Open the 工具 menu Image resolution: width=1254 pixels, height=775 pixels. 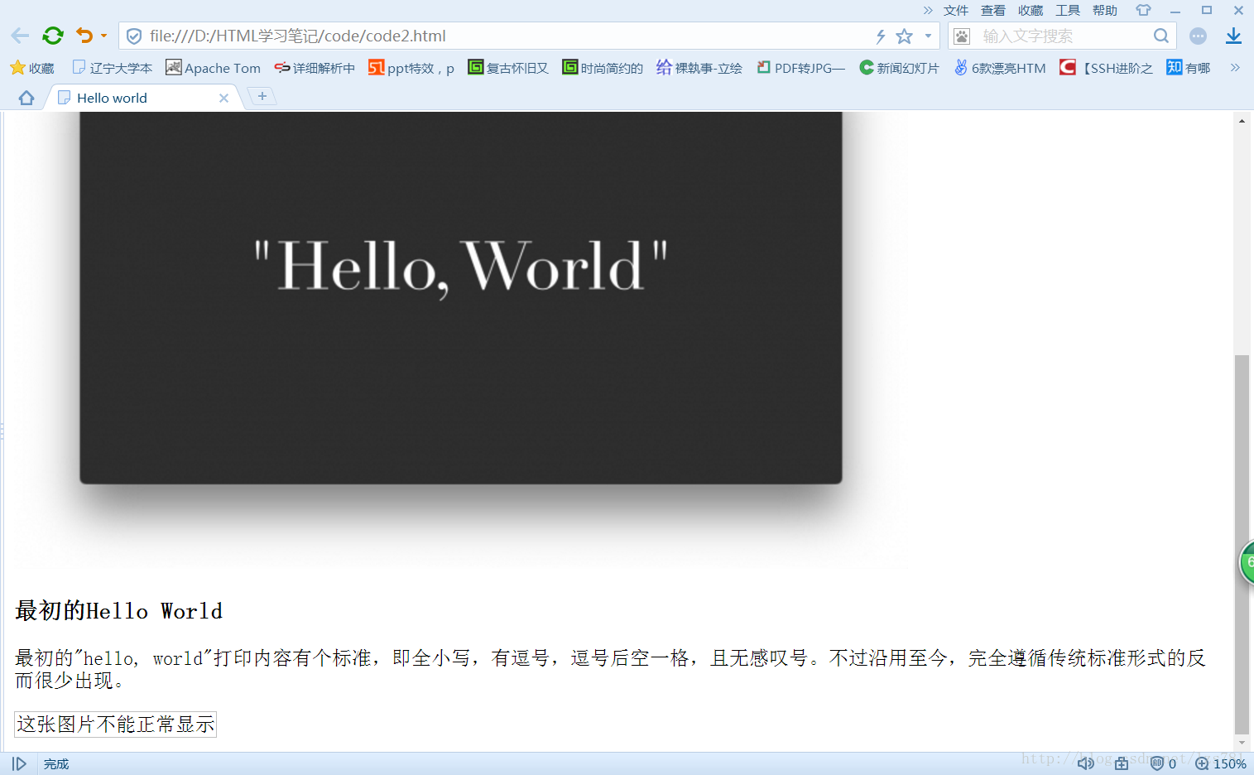point(1068,11)
